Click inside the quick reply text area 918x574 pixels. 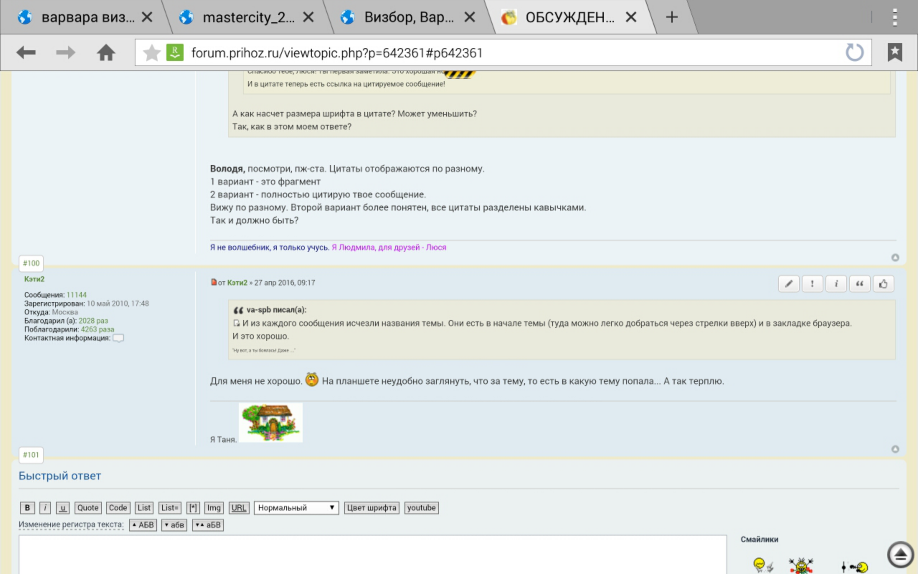tap(372, 554)
